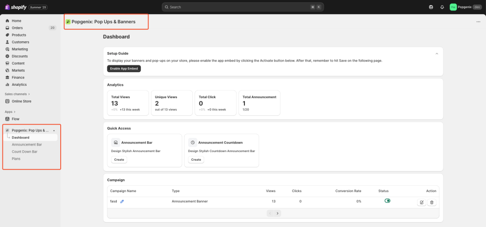486x227 pixels.
Task: Click the Content sidebar icon
Action: [x=8, y=63]
